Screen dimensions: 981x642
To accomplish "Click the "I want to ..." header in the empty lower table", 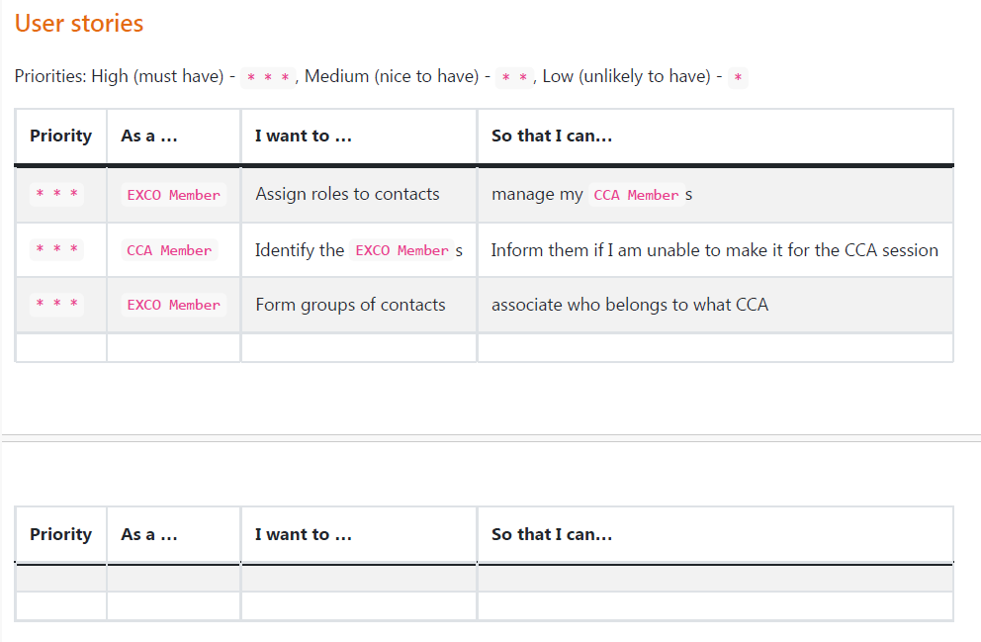I will pos(304,535).
